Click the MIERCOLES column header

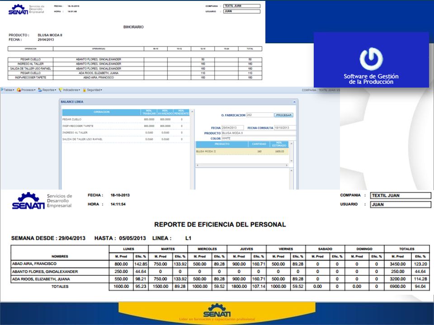[207, 249]
